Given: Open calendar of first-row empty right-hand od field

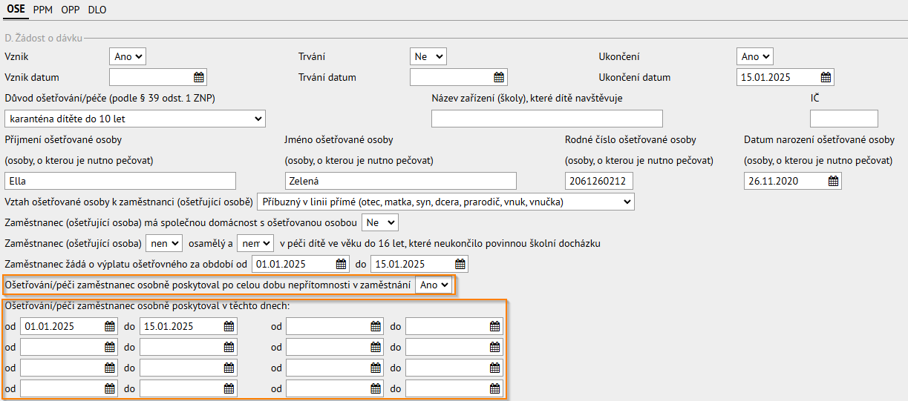Looking at the screenshot, I should tap(376, 326).
